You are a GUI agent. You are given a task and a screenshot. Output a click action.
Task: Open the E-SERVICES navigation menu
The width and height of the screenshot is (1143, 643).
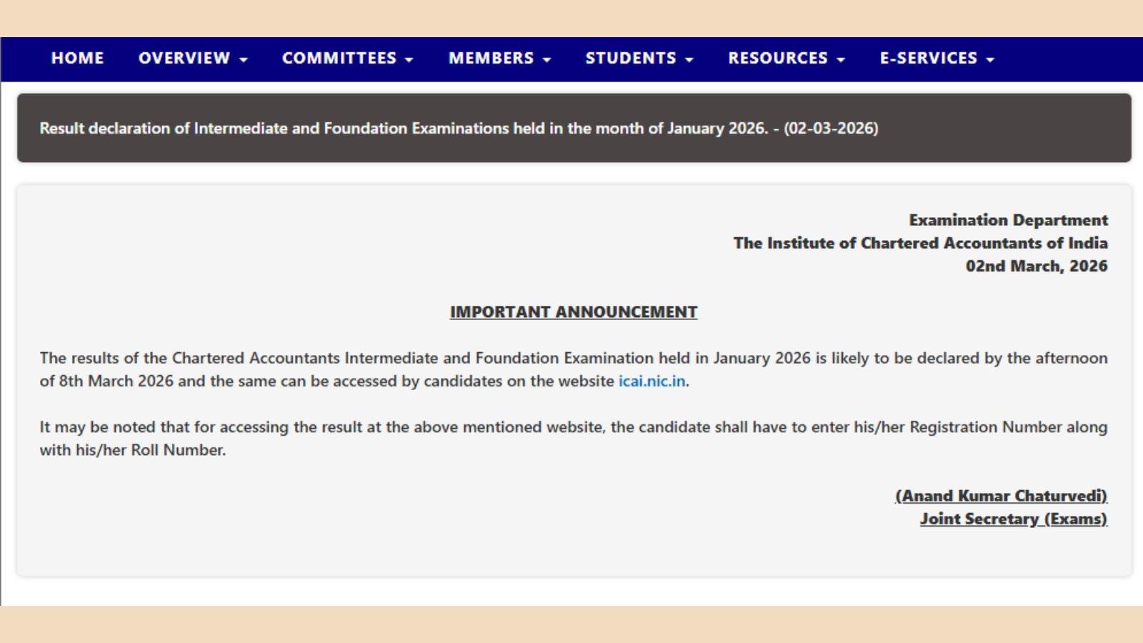point(929,59)
